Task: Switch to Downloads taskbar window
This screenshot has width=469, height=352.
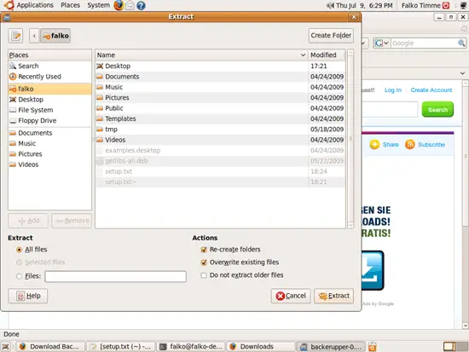Action: click(261, 347)
